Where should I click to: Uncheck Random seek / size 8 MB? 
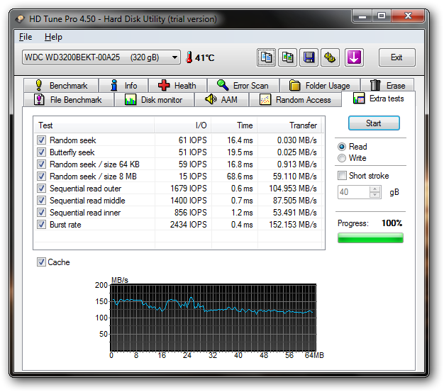click(41, 177)
